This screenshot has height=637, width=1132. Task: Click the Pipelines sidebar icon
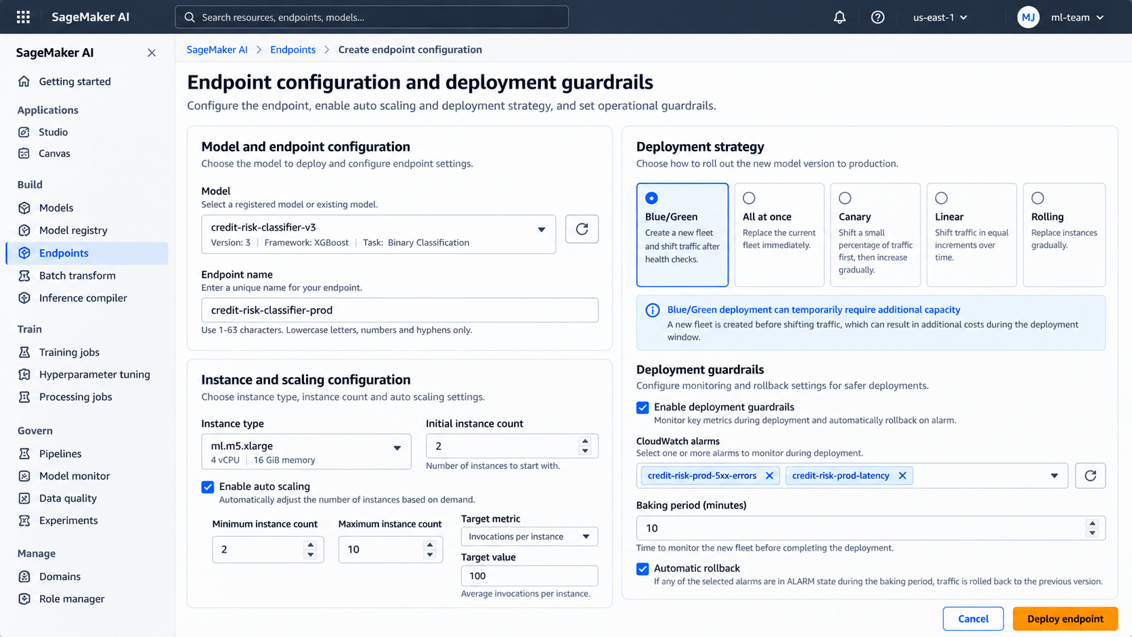click(24, 454)
